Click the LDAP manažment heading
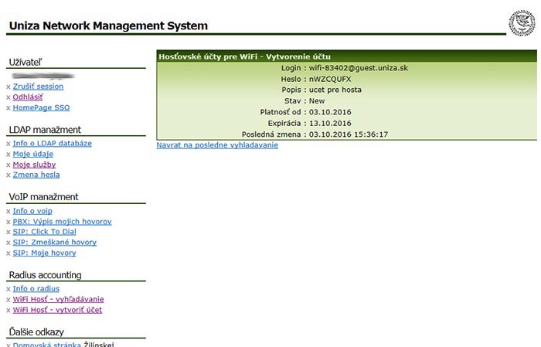The width and height of the screenshot is (541, 347). pyautogui.click(x=45, y=130)
